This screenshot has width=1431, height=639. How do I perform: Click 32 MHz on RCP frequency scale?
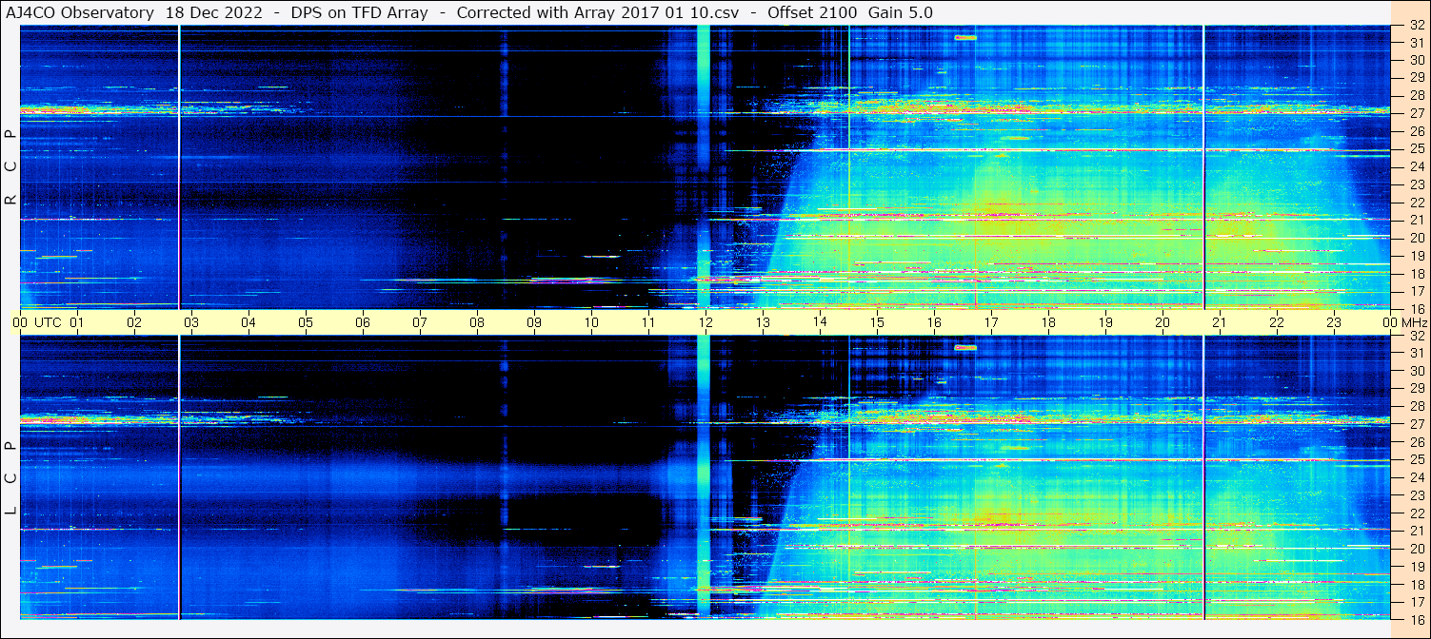[1416, 26]
